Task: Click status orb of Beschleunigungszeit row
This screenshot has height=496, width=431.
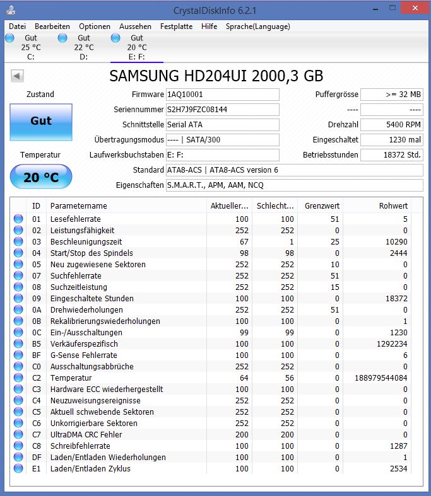Action: click(18, 241)
